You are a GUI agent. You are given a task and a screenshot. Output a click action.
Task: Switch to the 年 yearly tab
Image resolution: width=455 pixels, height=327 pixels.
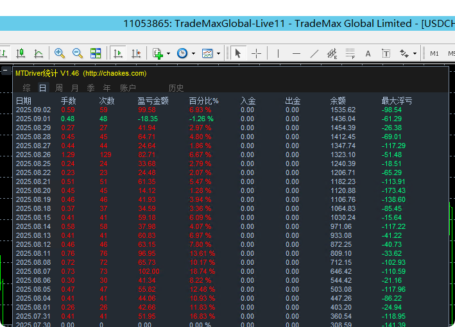click(x=107, y=88)
